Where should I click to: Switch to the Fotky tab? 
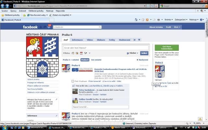[x=112, y=40]
